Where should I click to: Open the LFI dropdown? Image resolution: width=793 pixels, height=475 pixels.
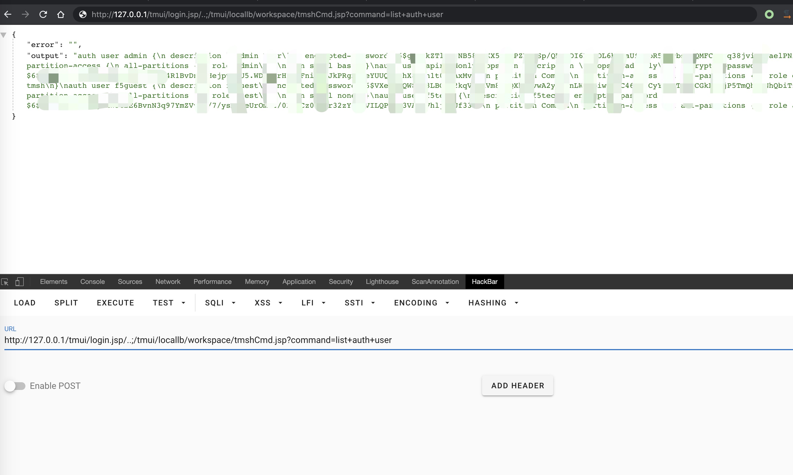(x=313, y=303)
